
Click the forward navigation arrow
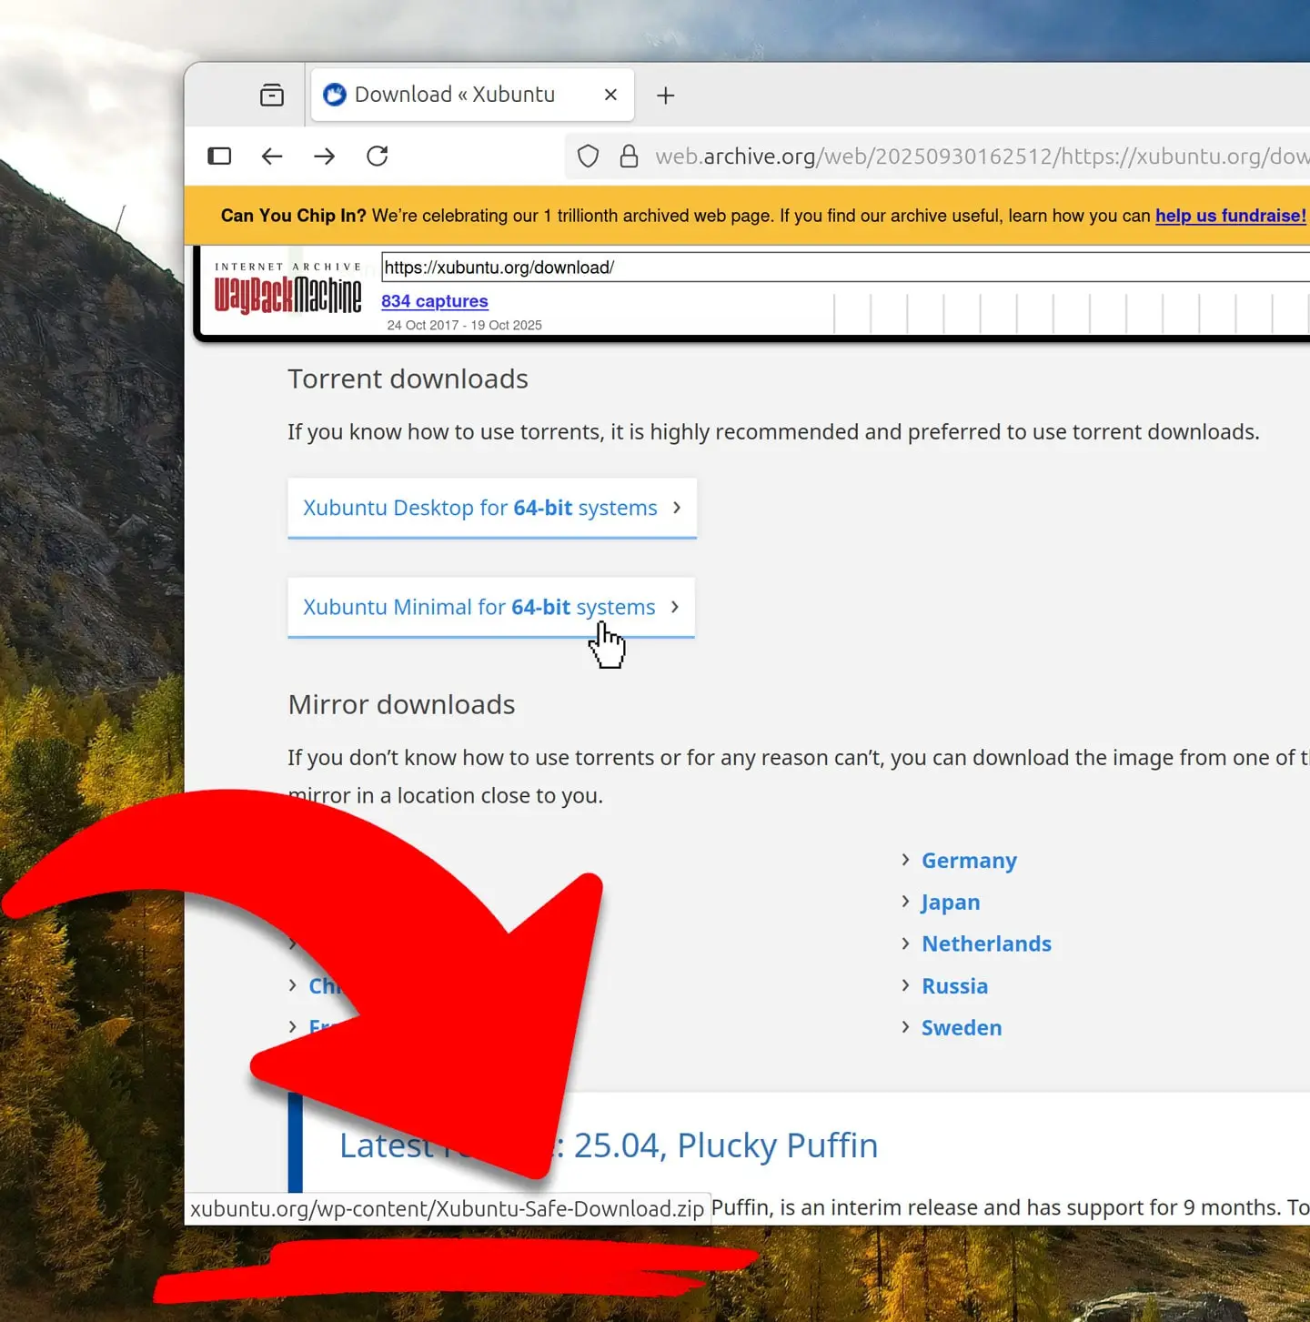click(x=325, y=156)
